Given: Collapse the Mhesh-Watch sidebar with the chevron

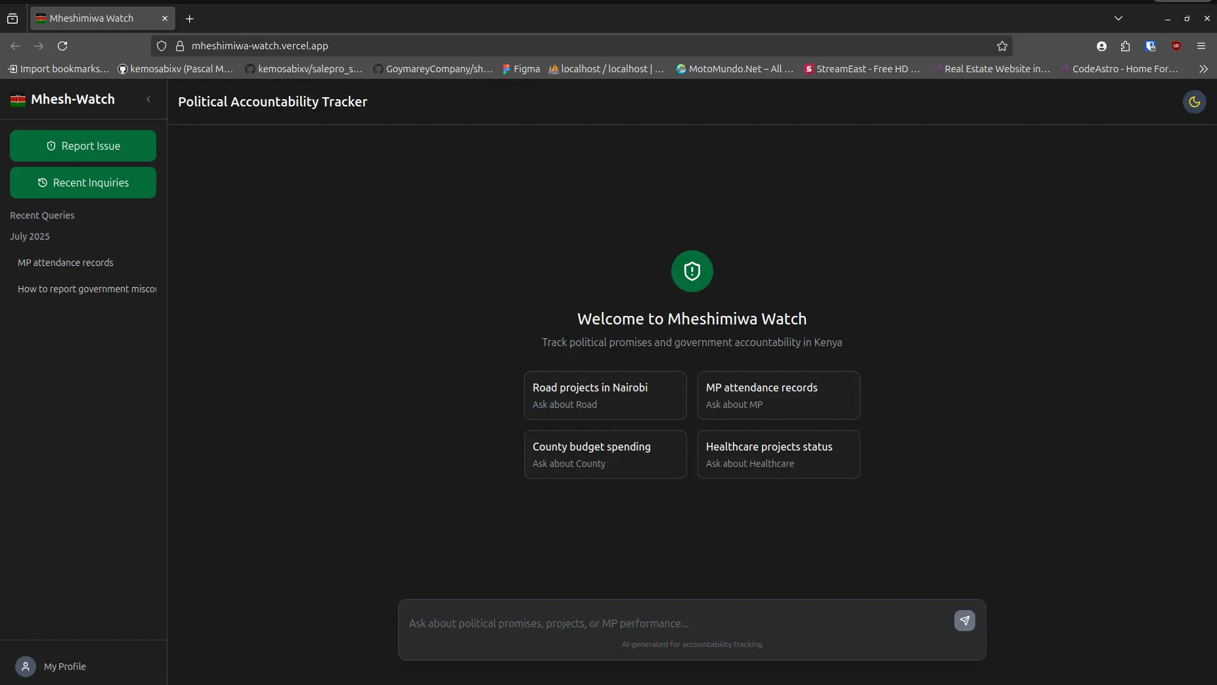Looking at the screenshot, I should pyautogui.click(x=148, y=99).
